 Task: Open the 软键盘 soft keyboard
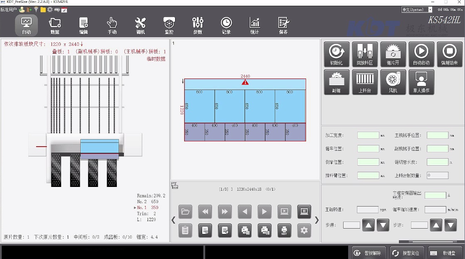coord(445,253)
